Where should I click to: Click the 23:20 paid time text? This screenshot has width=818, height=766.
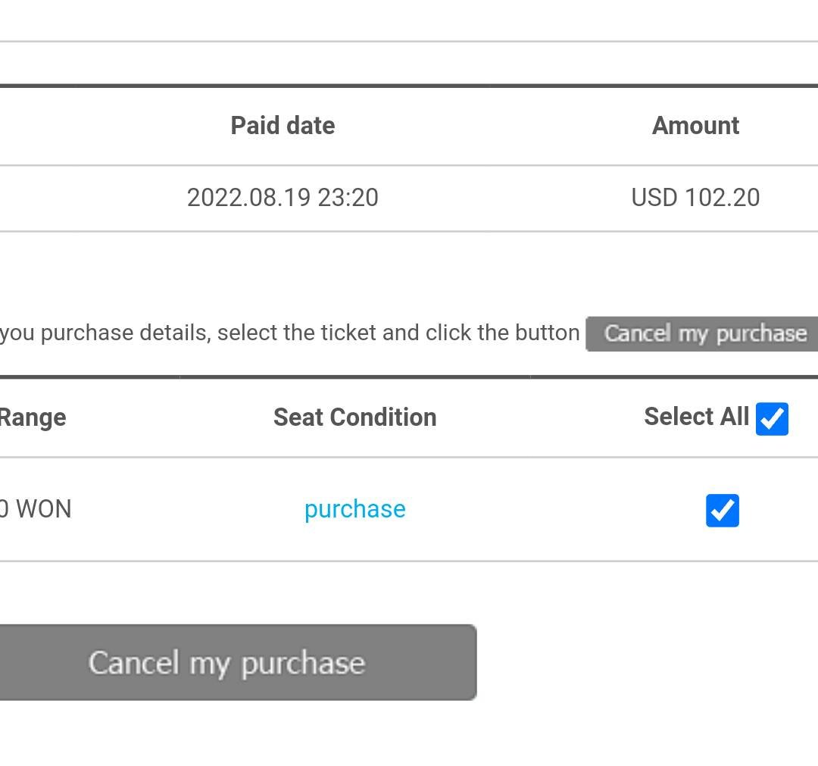(x=348, y=198)
